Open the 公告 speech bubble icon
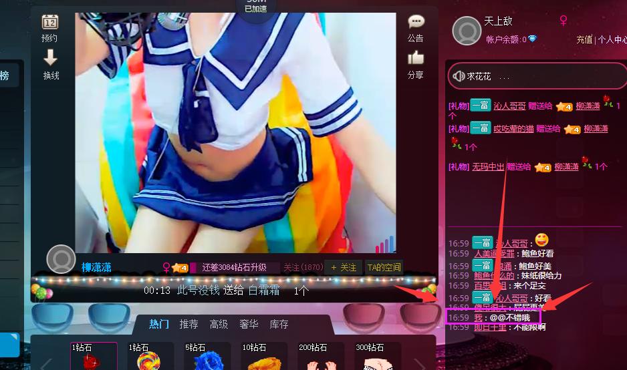The height and width of the screenshot is (370, 627). pyautogui.click(x=416, y=21)
